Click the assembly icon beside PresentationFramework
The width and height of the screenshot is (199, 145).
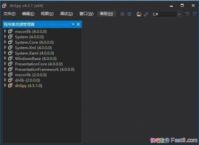(10, 69)
